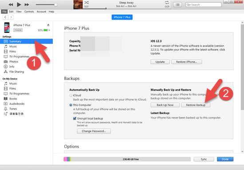This screenshot has width=244, height=170.
Task: Click the iPhone device image in sidebar
Action: (7, 28)
